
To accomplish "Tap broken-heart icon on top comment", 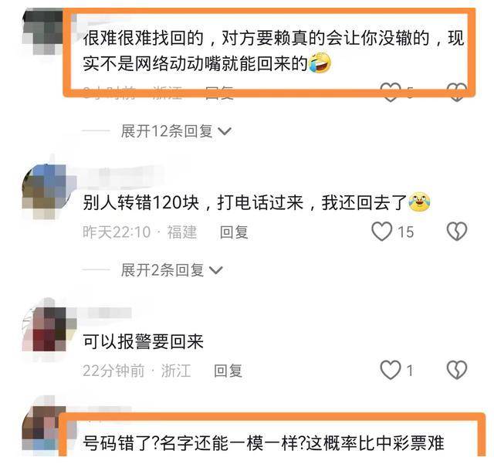I will point(457,92).
